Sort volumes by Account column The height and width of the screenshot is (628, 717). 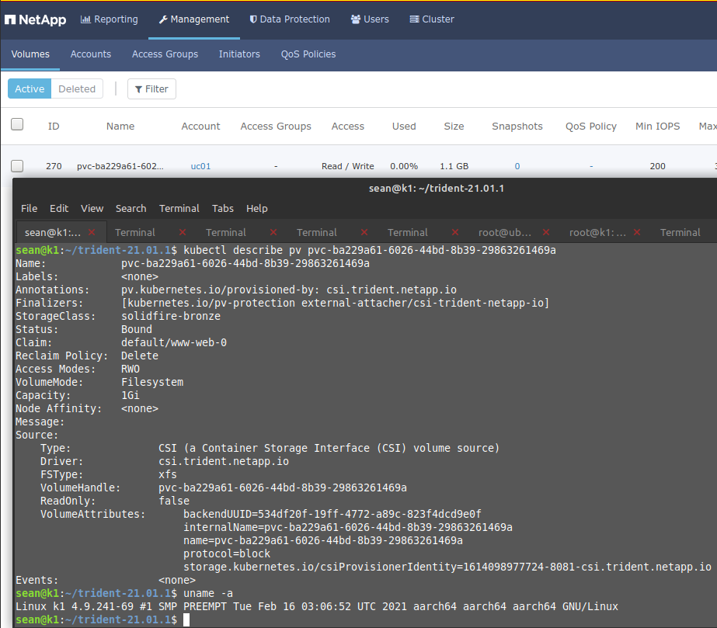(x=200, y=127)
